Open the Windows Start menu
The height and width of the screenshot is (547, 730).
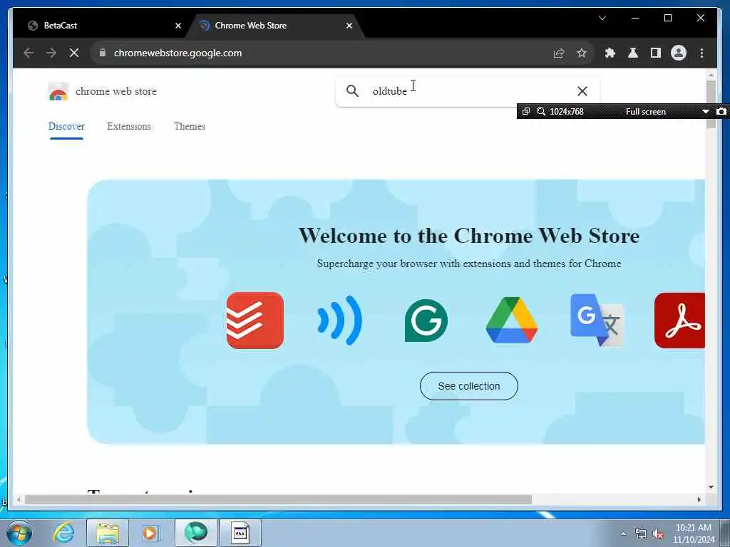[19, 532]
